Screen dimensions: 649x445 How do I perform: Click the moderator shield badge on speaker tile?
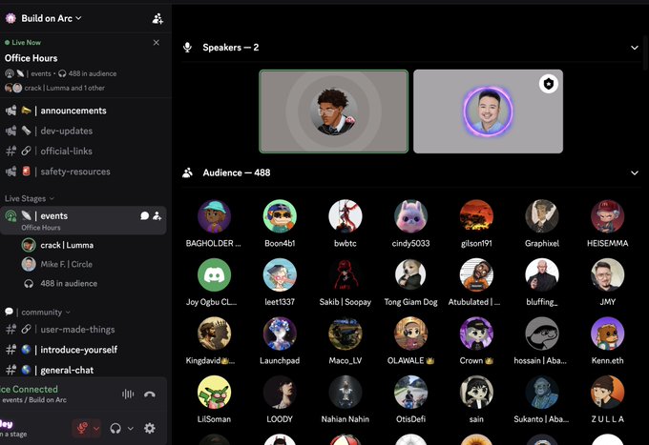(549, 84)
